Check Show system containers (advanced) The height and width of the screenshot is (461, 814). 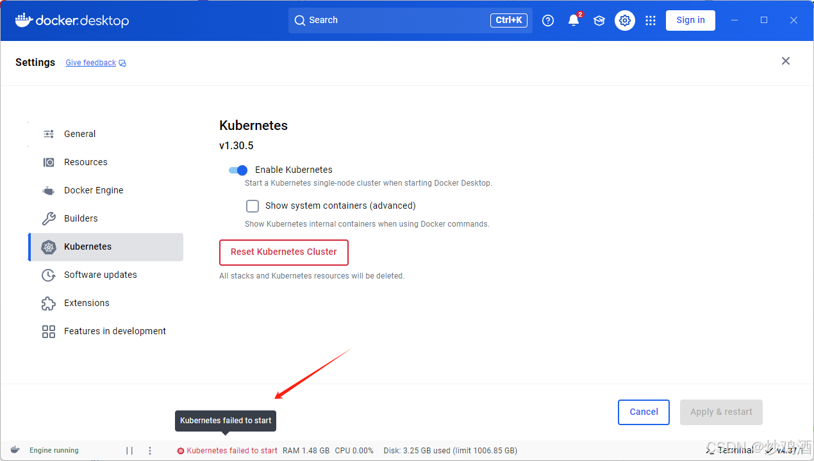coord(253,206)
